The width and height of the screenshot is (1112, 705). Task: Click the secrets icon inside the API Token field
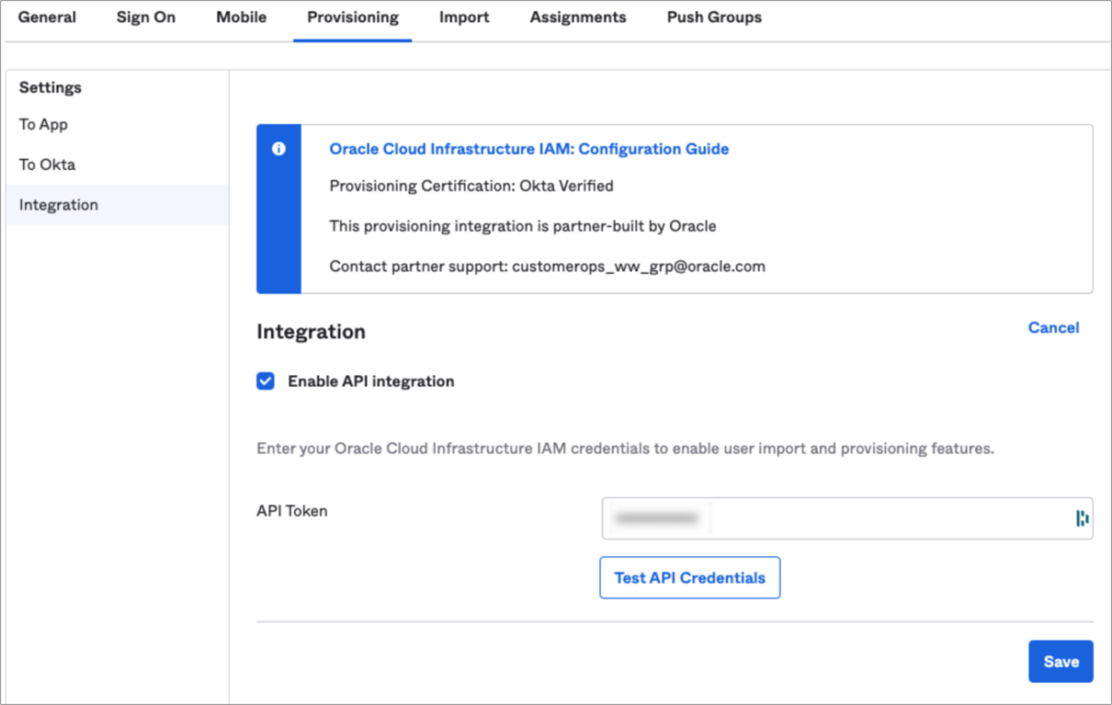[x=1082, y=517]
